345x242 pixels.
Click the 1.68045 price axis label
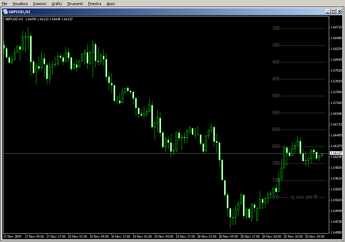(x=337, y=60)
